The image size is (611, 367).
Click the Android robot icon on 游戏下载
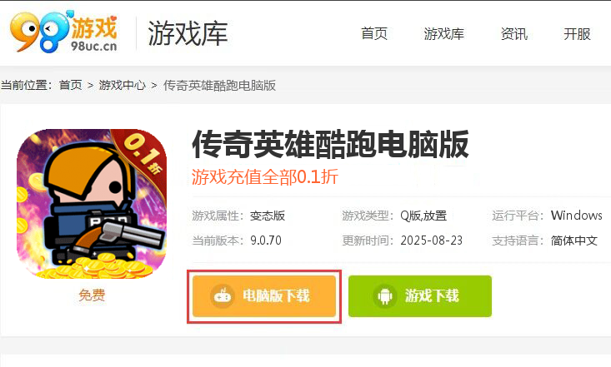pos(385,296)
